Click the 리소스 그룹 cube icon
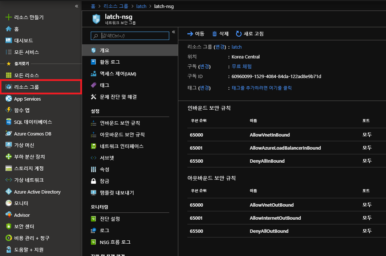 click(9, 87)
